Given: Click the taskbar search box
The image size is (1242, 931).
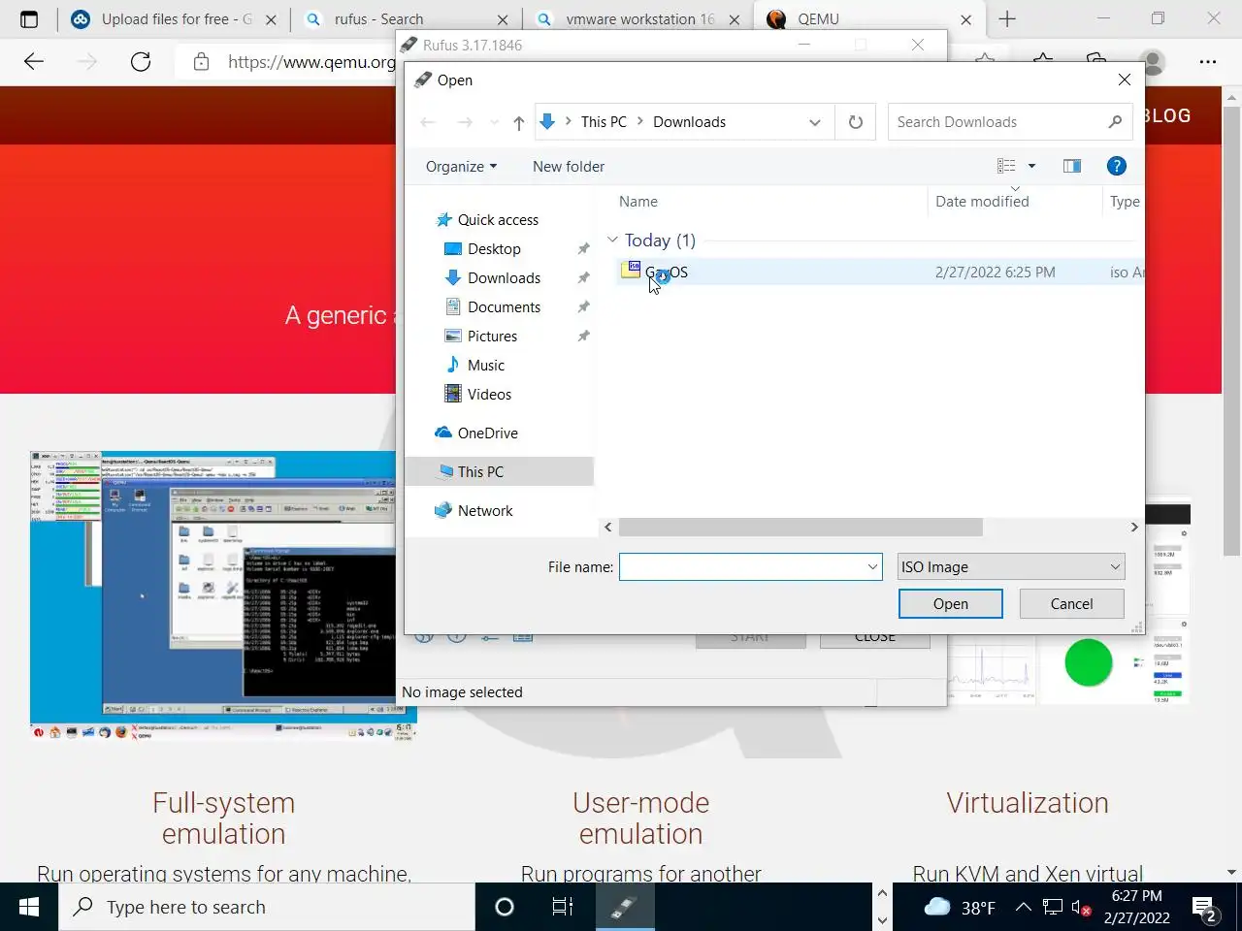Looking at the screenshot, I should [268, 907].
